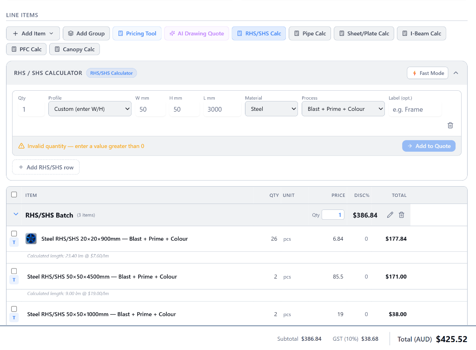Open the Pipe Calc tool
This screenshot has height=350, width=476.
(x=310, y=34)
